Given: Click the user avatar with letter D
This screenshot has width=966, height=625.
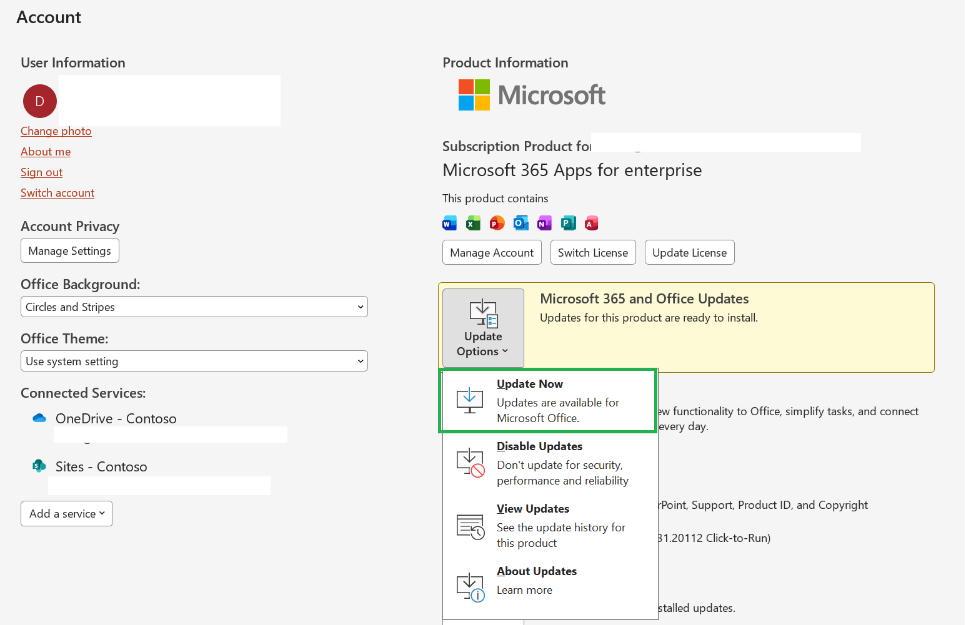Looking at the screenshot, I should [40, 101].
